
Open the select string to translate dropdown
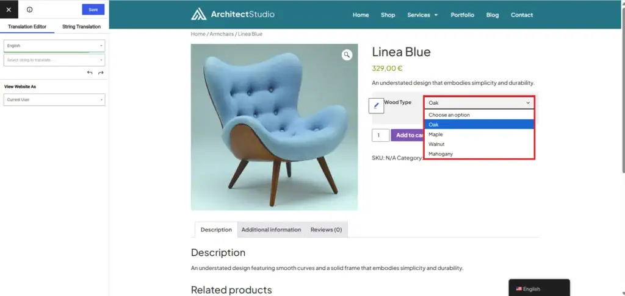coord(54,60)
